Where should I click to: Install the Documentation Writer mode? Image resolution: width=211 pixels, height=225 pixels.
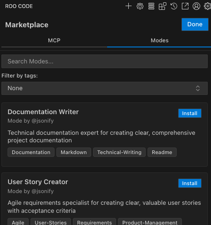[x=190, y=113]
